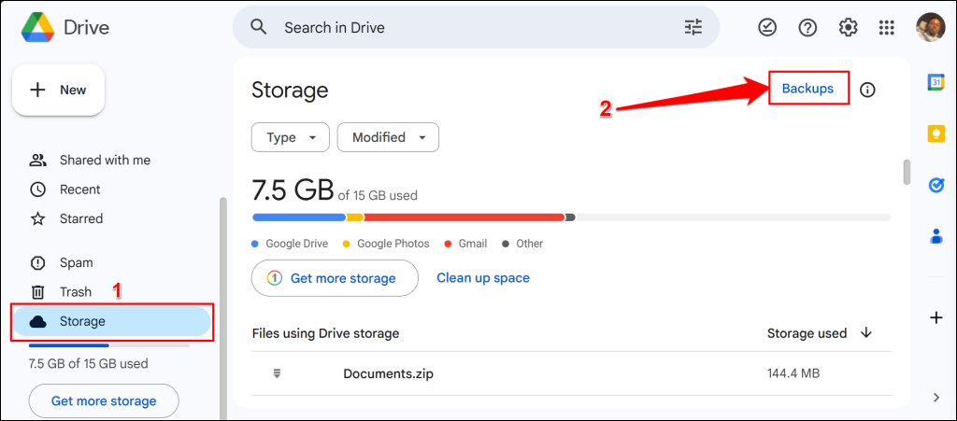Screen dimensions: 957x421
Task: Open the Settings gear icon
Action: tap(848, 28)
